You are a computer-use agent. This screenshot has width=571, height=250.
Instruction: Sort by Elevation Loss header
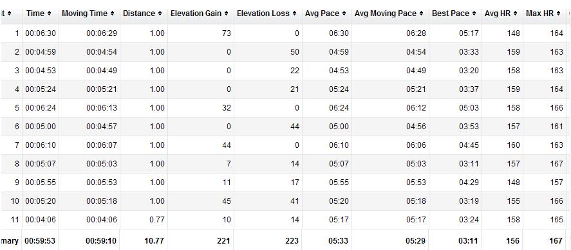267,13
